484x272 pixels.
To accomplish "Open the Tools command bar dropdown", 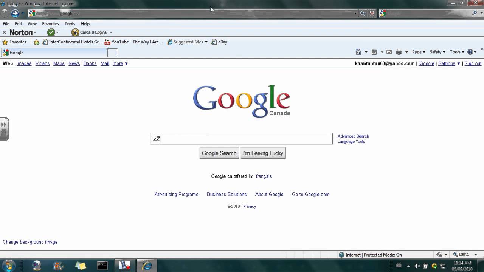I will pyautogui.click(x=457, y=52).
